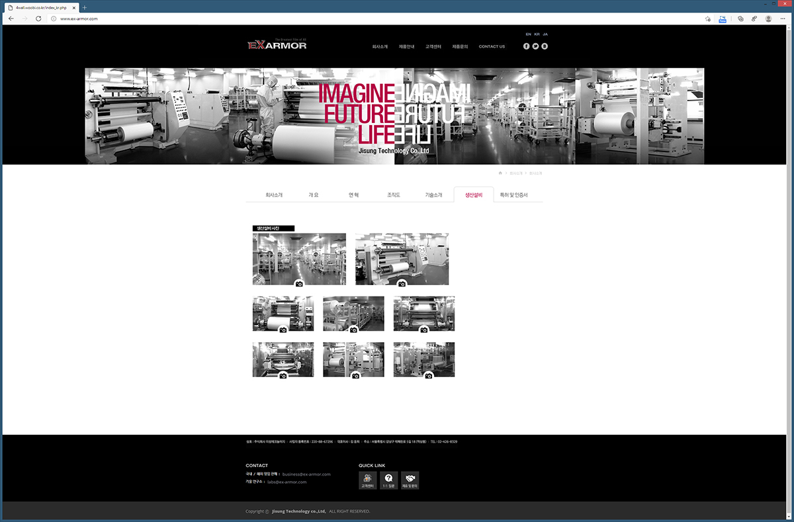Open the browser Collections icon
794x522 pixels.
pyautogui.click(x=740, y=19)
